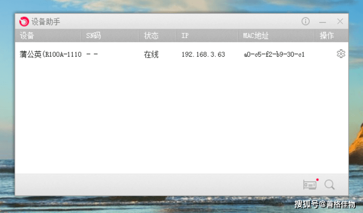Open the info icon in title bar
The height and width of the screenshot is (213, 363).
(x=305, y=21)
